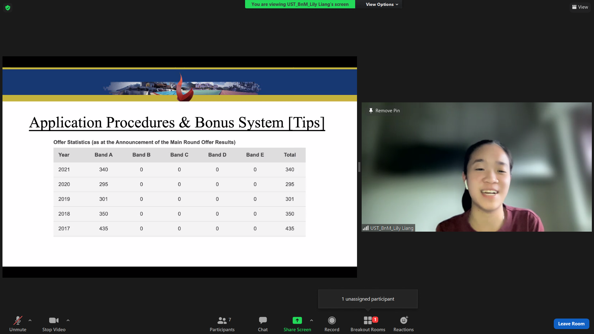This screenshot has height=334, width=594.
Task: Click Lily Liang's pinned video thumbnail
Action: 476,167
